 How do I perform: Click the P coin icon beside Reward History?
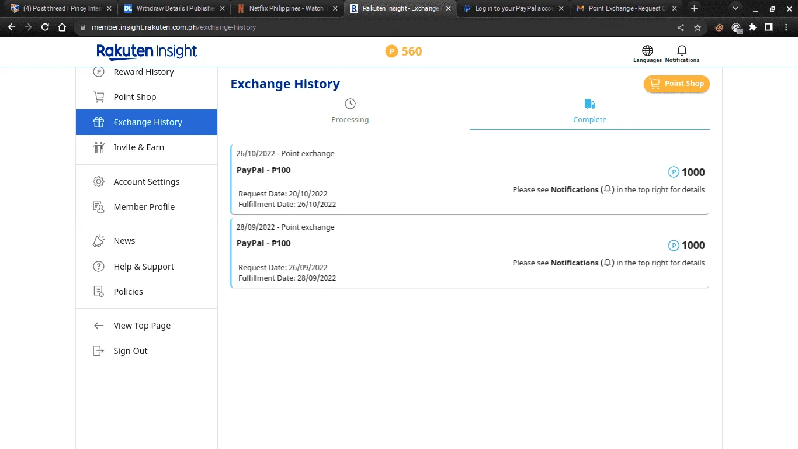[99, 72]
